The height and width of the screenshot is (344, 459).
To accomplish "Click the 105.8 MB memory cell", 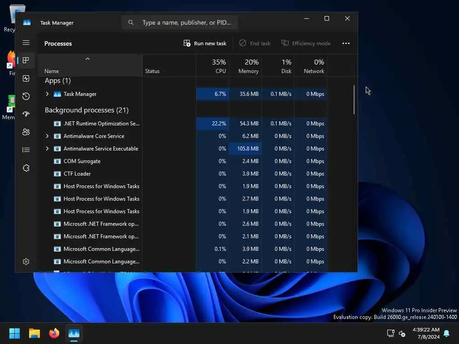I will (245, 149).
